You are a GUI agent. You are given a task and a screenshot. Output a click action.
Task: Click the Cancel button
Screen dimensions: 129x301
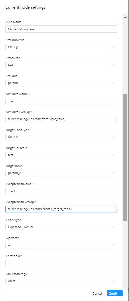click(97, 293)
